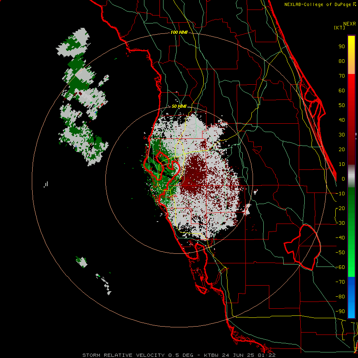
Task: Click the 70 value on velocity scale
Action: (342, 76)
